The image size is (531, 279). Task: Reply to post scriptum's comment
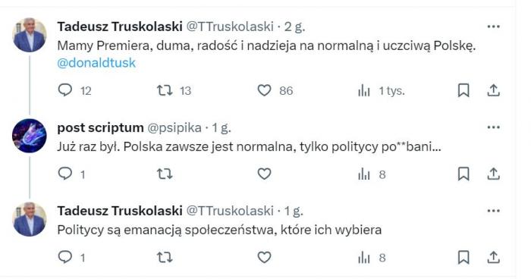65,174
